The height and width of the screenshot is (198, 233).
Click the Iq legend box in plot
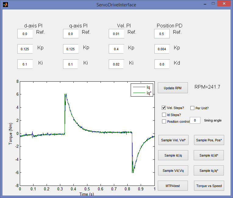point(142,90)
